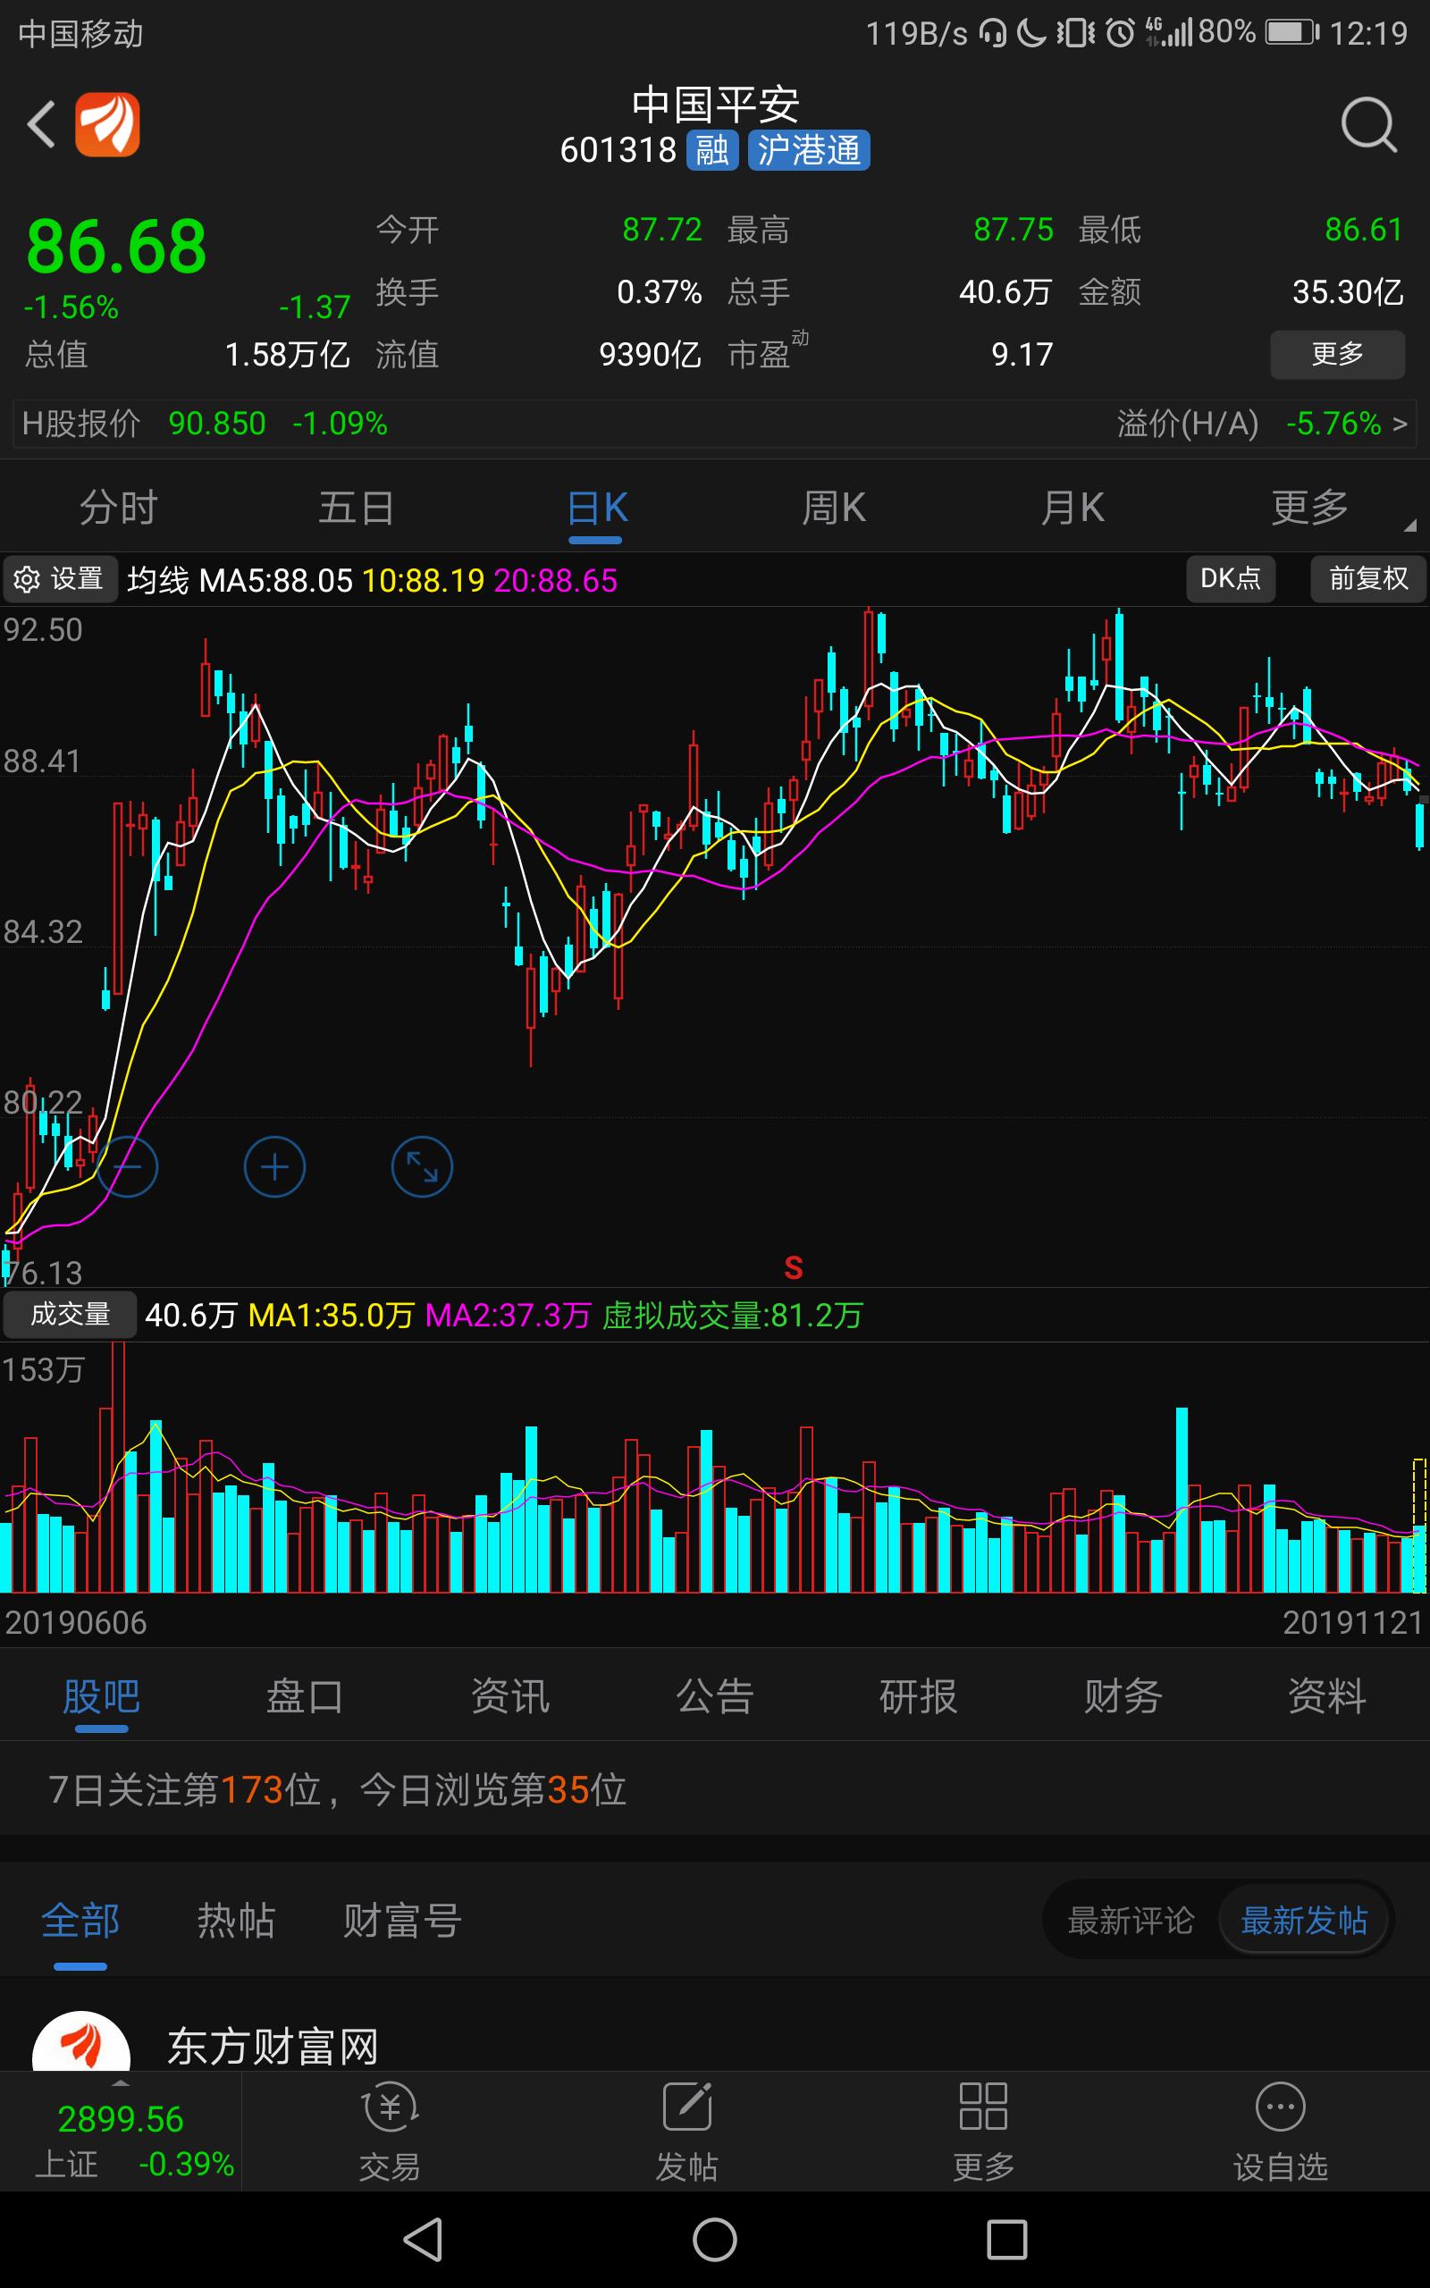Select 全部 posts filter

80,1920
